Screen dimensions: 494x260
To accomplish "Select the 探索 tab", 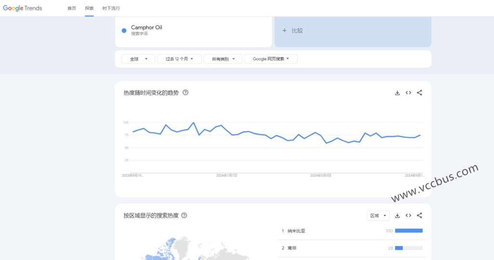I will (89, 8).
